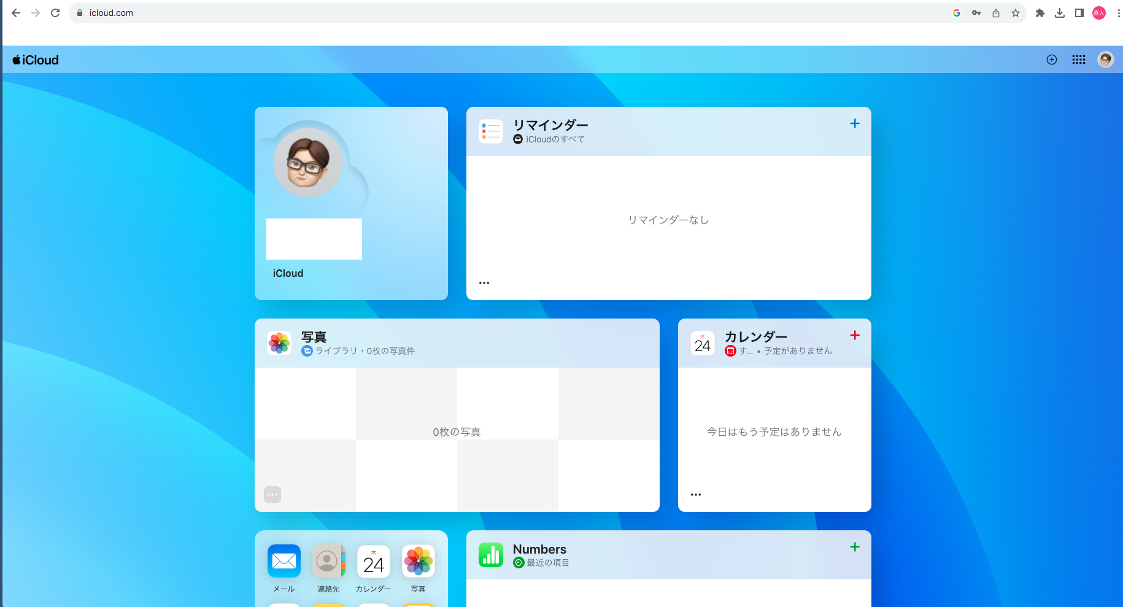Bookmark this page with the star icon

pos(1016,13)
